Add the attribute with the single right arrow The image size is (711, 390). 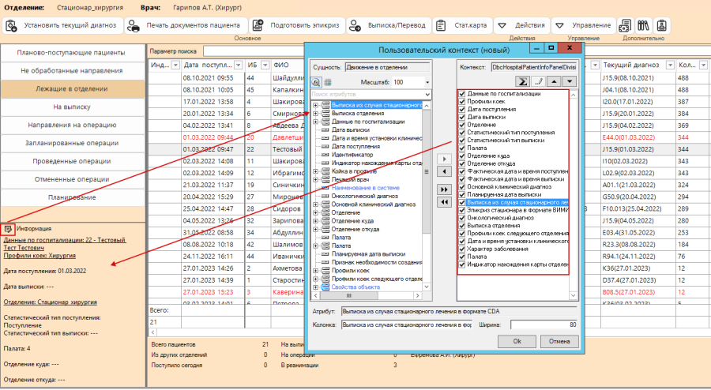[444, 159]
